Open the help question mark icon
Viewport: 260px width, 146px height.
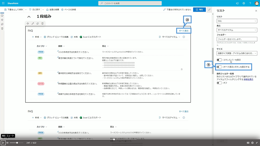click(x=250, y=3)
